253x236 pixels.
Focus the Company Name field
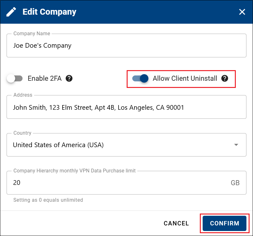coord(126,46)
